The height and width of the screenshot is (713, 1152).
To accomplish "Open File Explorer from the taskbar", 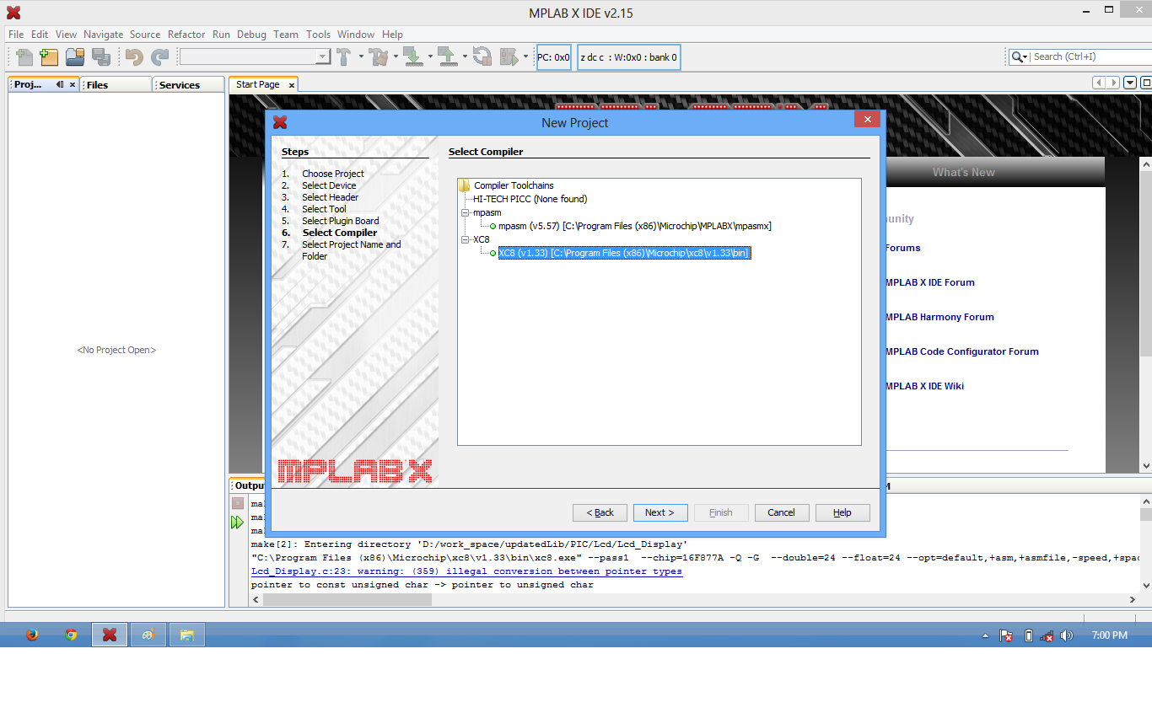I will click(187, 635).
